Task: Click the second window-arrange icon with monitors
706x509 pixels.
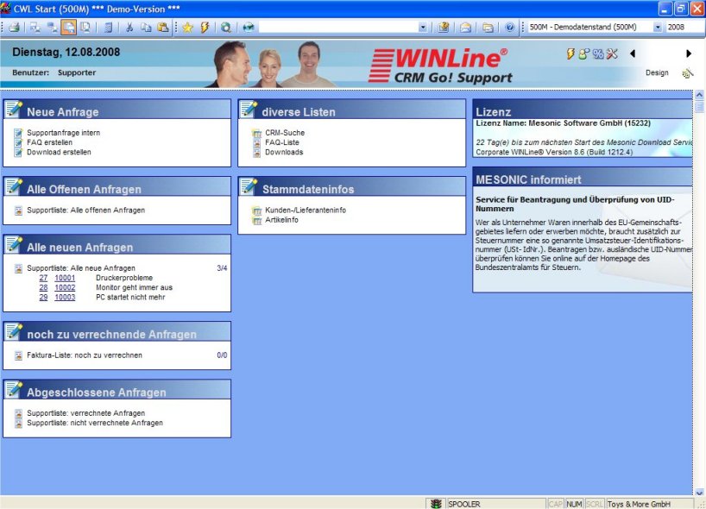Action: (53, 28)
